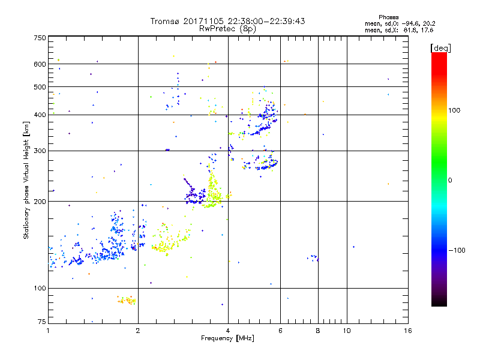Click the purple-blue cluster near 3 MHz, 200 km
This screenshot has width=480, height=360.
[x=194, y=193]
